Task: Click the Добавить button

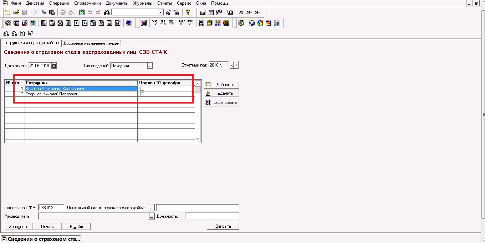Action: [x=221, y=85]
